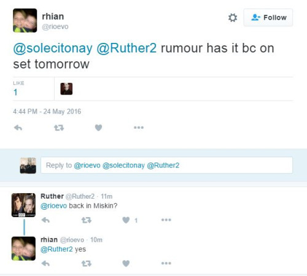
Task: Follow rhian's account
Action: tap(268, 18)
